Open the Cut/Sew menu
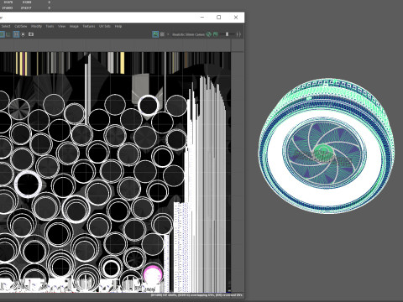Screen dimensions: 403x302 21,26
